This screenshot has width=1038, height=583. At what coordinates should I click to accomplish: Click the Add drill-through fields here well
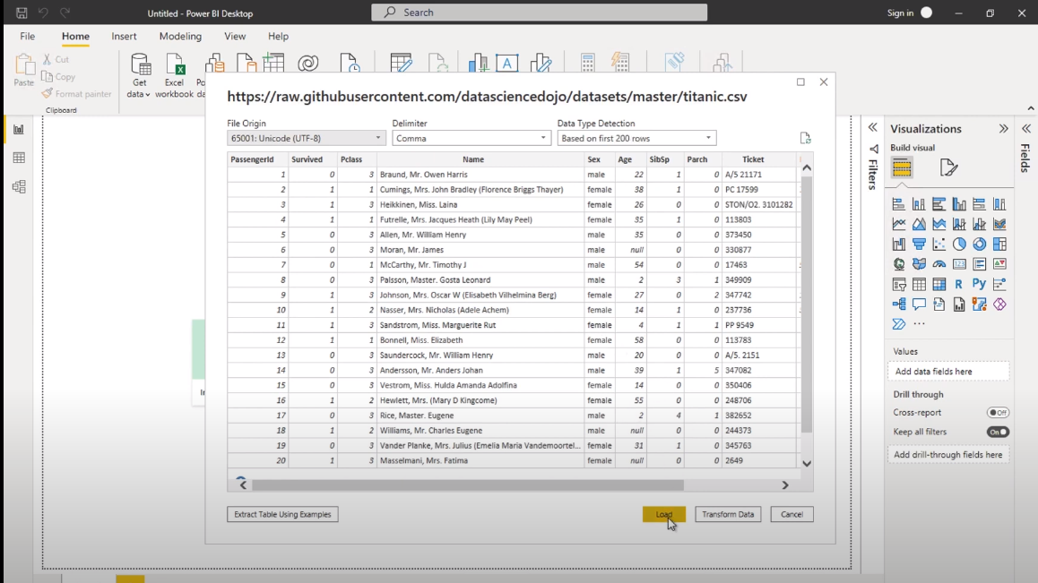[x=948, y=455]
